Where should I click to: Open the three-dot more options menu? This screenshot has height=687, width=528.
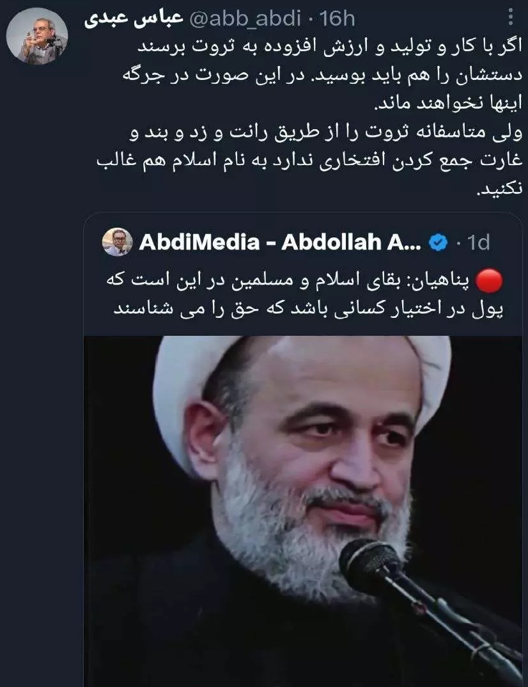click(x=511, y=17)
